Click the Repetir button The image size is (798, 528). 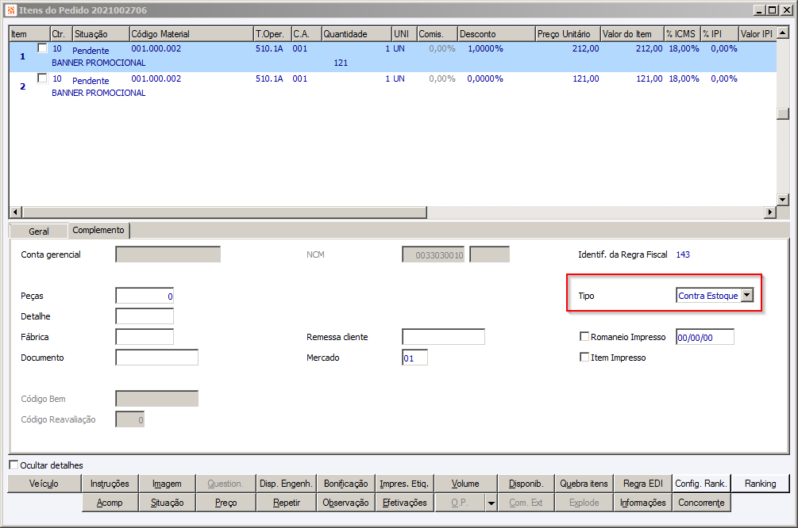coord(286,503)
